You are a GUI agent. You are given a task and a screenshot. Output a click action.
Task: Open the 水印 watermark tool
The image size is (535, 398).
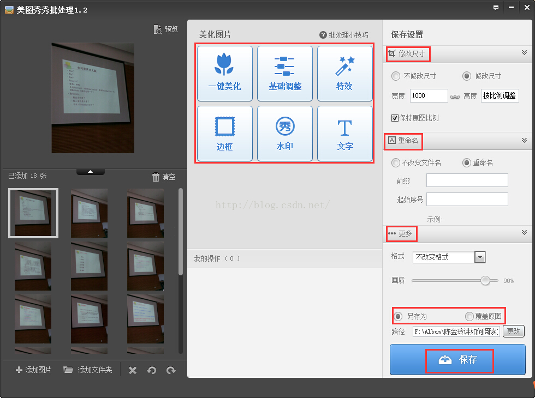[285, 134]
